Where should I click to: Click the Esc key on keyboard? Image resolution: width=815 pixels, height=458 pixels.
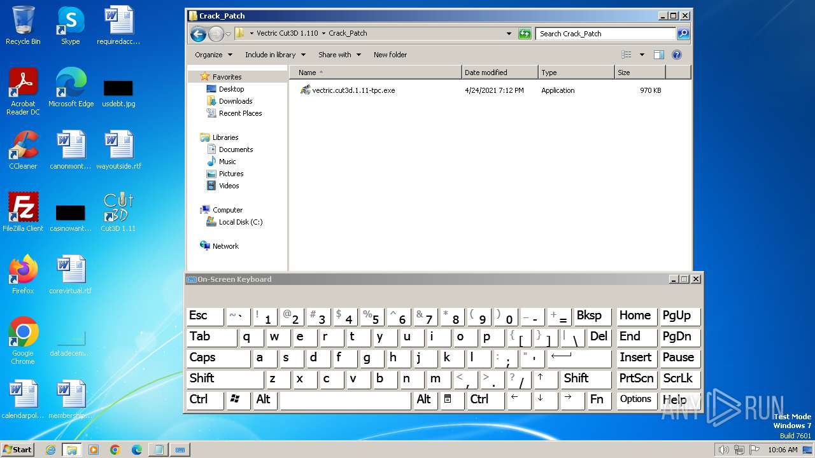[x=205, y=316]
